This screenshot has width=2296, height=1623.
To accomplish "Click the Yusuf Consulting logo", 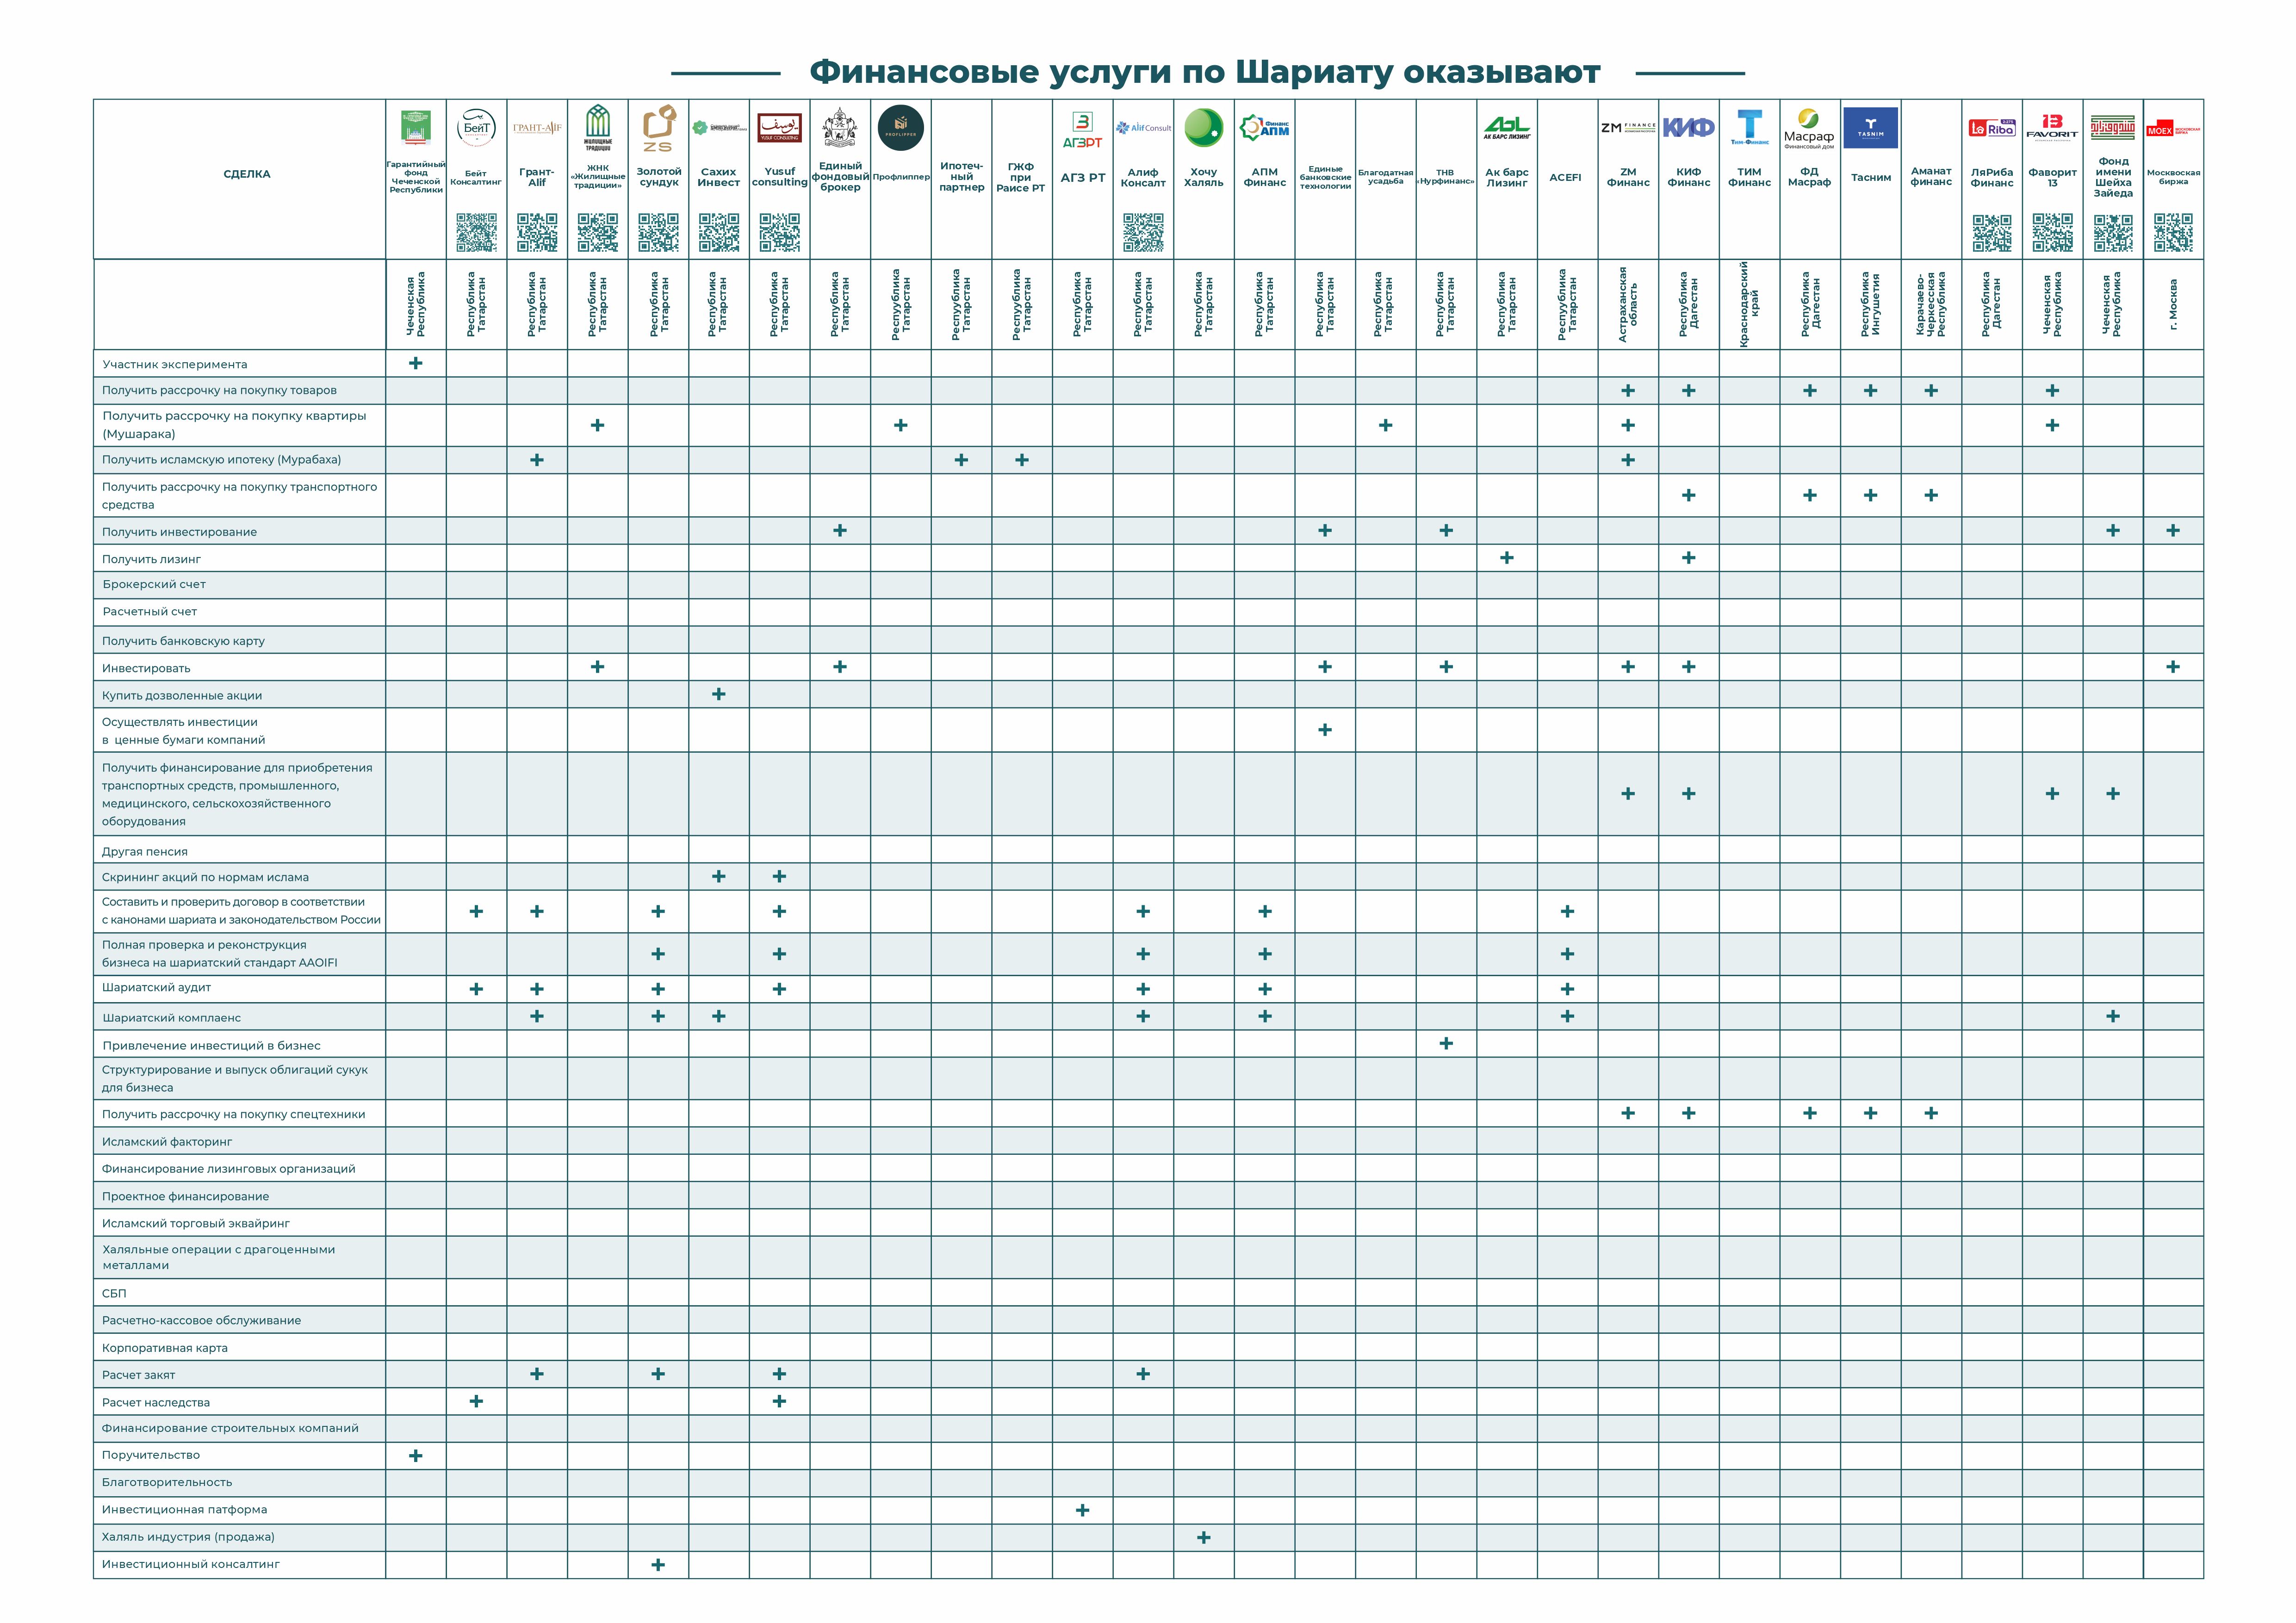I will [x=779, y=129].
